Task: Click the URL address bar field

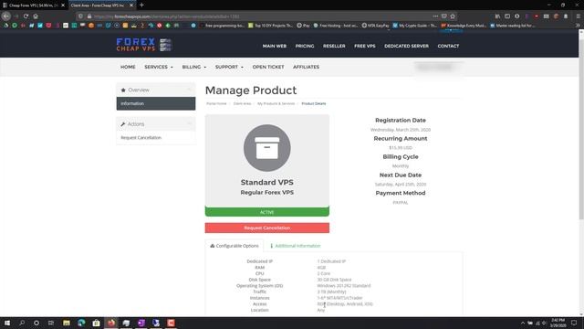Action: click(261, 16)
